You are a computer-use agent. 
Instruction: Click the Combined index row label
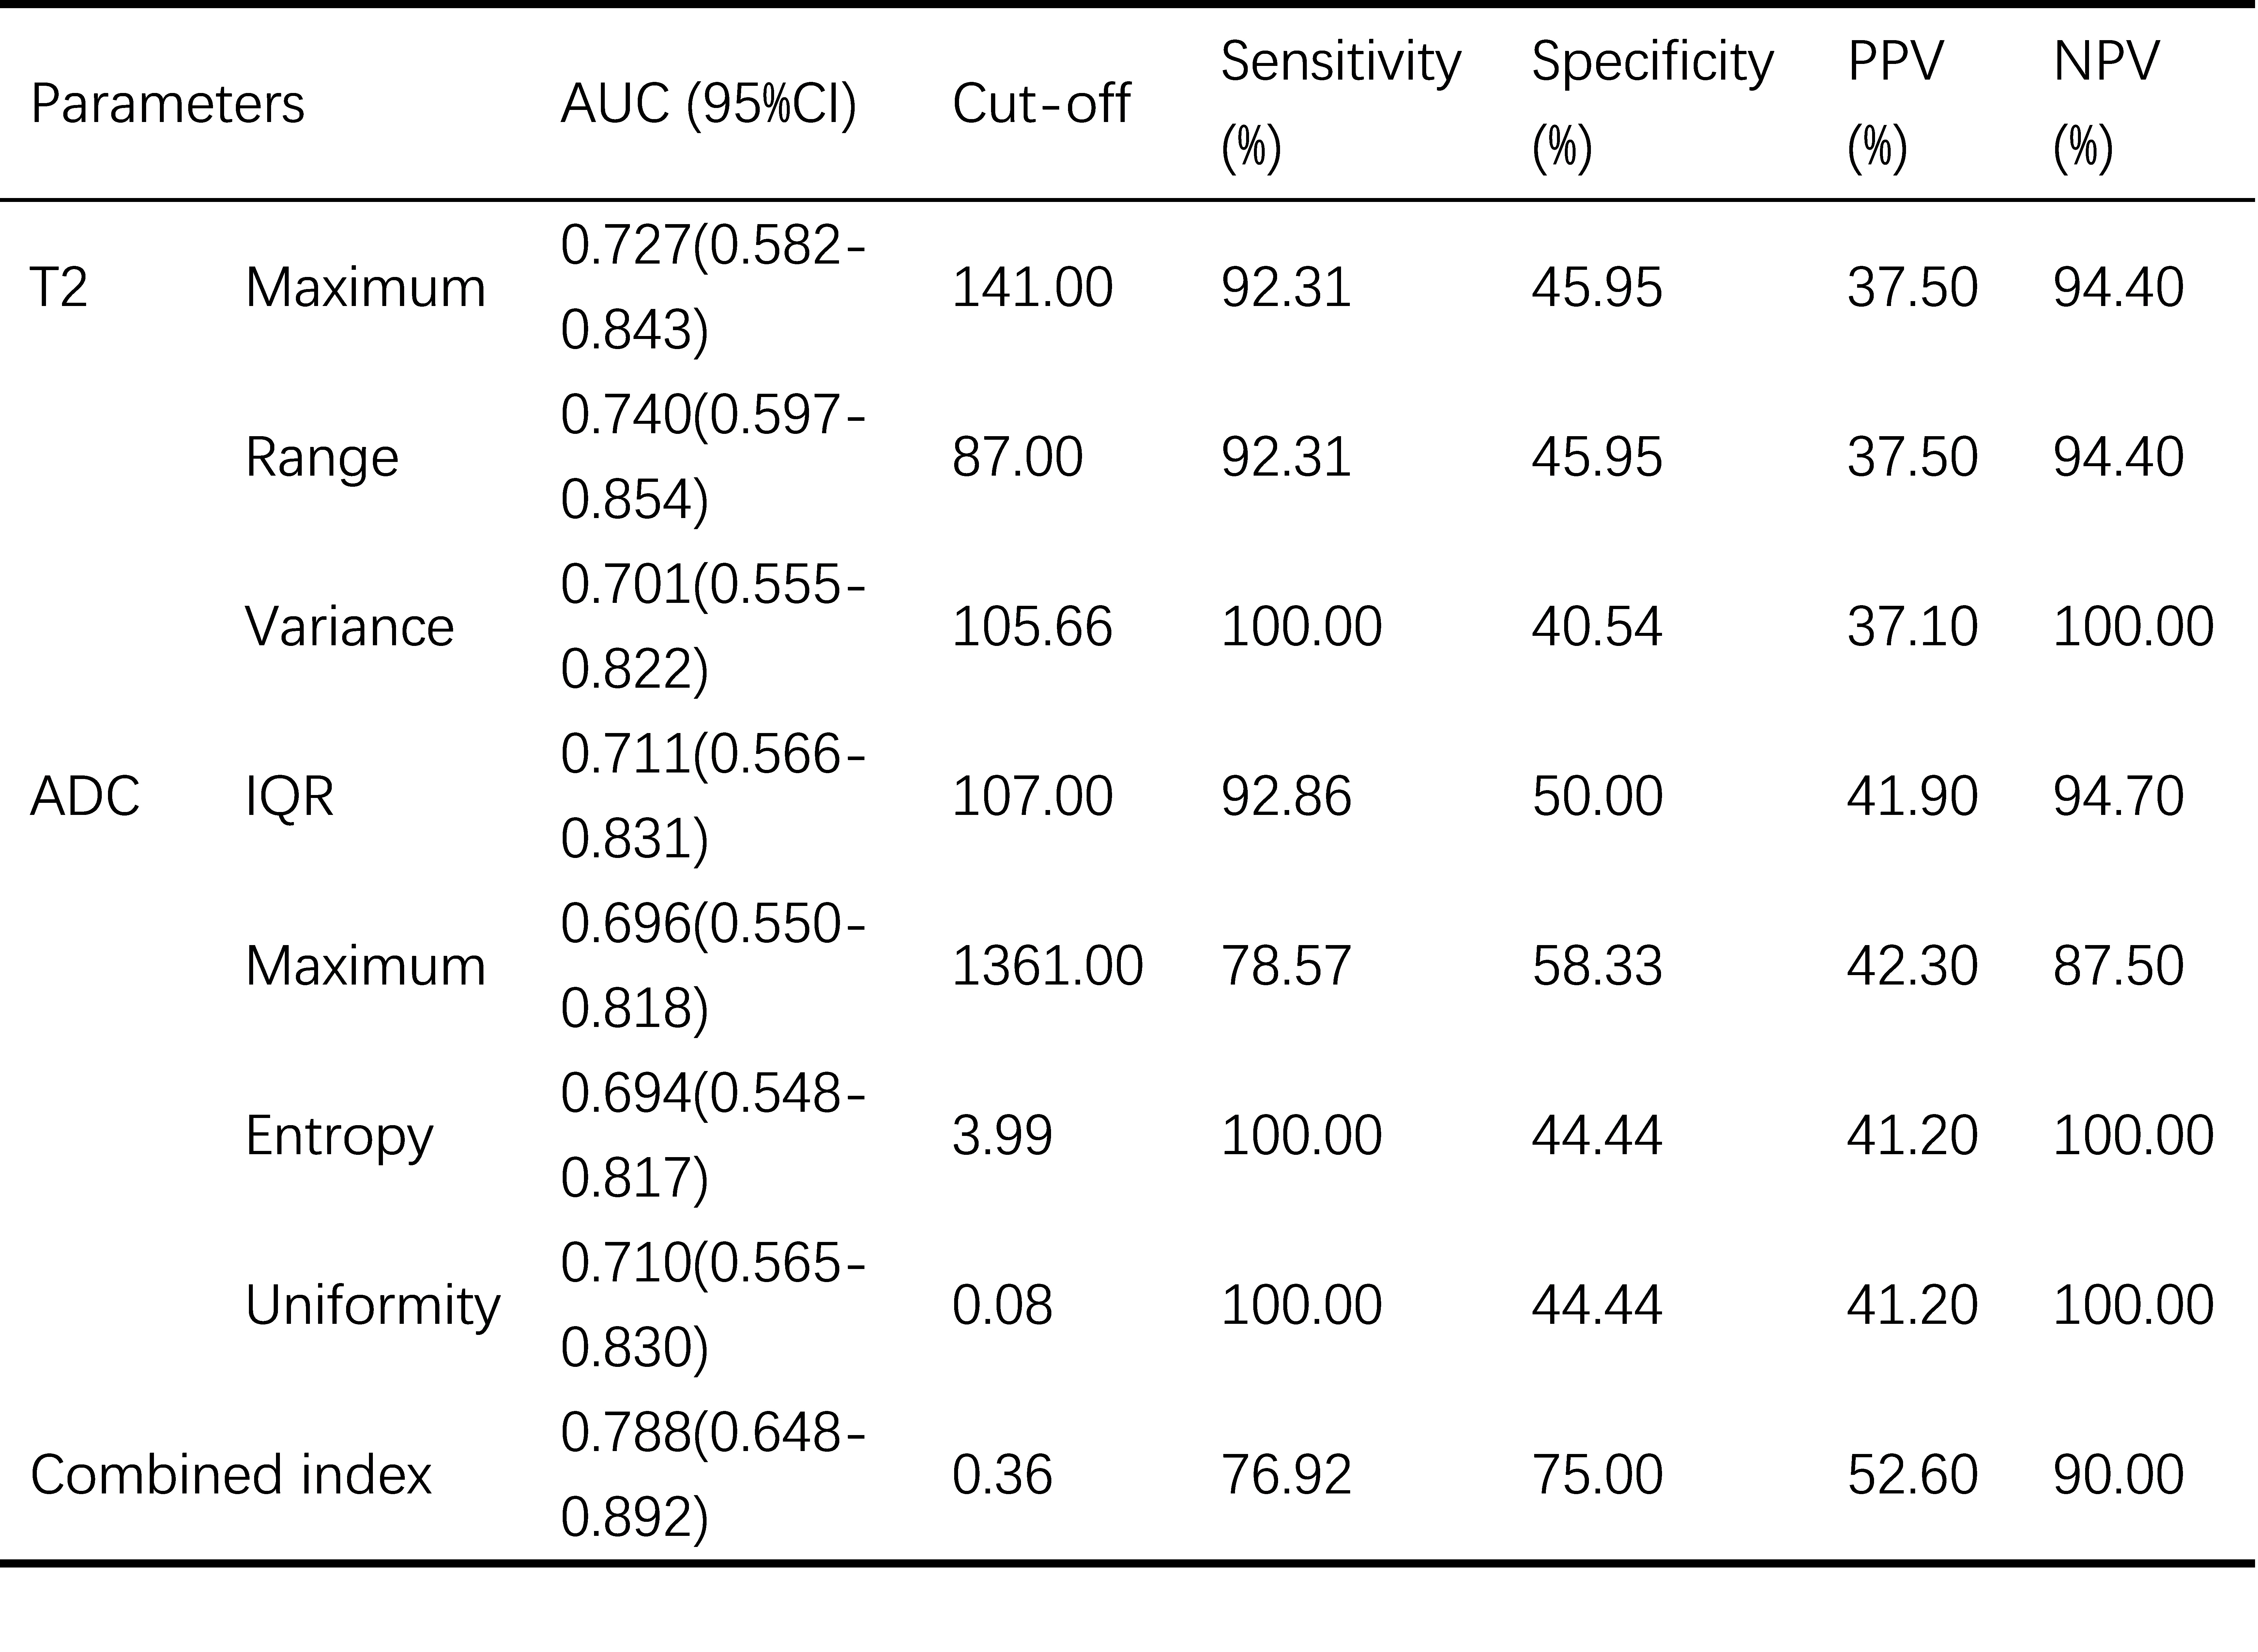pyautogui.click(x=231, y=1475)
